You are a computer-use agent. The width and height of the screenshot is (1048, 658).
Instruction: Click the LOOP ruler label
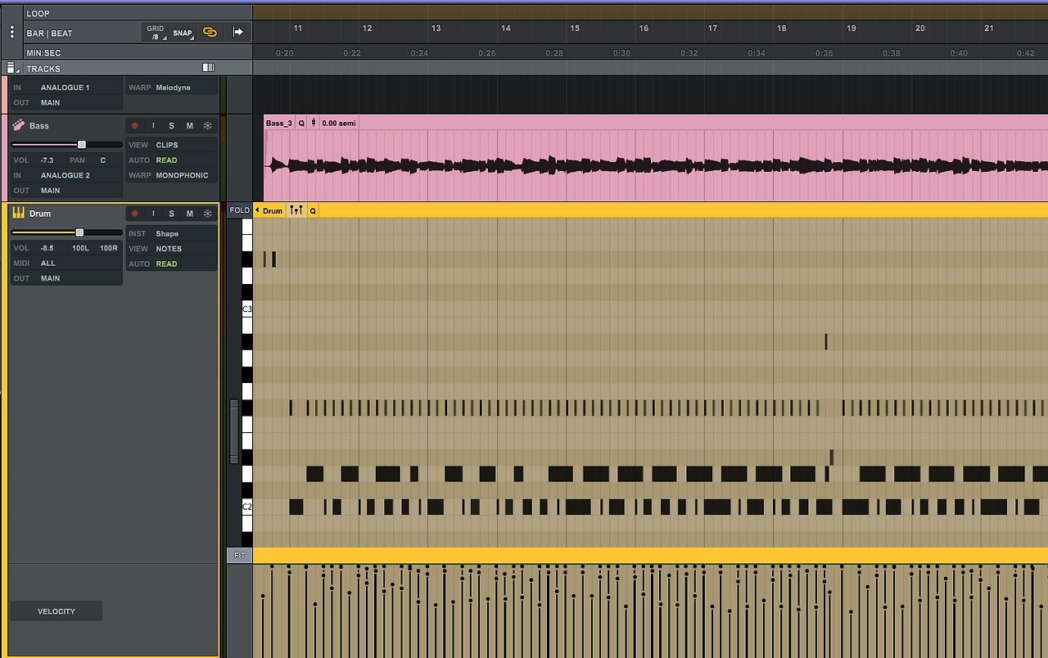click(38, 14)
